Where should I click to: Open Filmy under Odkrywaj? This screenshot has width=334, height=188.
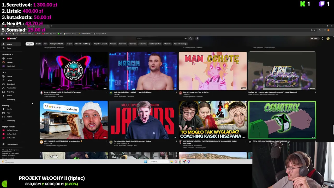click(x=11, y=113)
